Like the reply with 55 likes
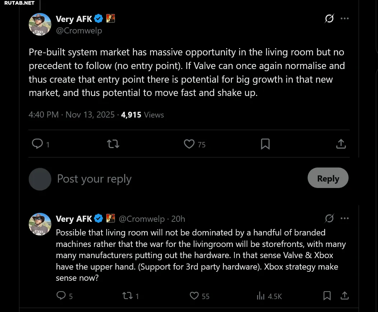Image resolution: width=378 pixels, height=312 pixels. pyautogui.click(x=194, y=296)
